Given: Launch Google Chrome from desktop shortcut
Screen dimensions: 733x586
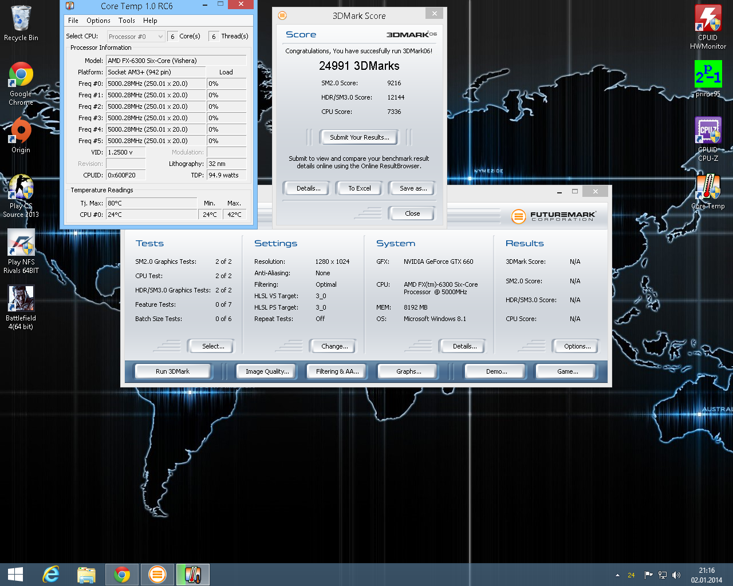Looking at the screenshot, I should click(x=21, y=84).
